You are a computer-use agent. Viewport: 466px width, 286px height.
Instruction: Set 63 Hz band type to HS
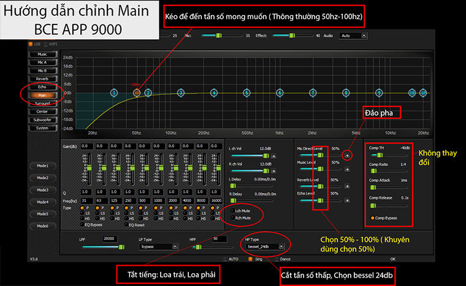coord(97,218)
